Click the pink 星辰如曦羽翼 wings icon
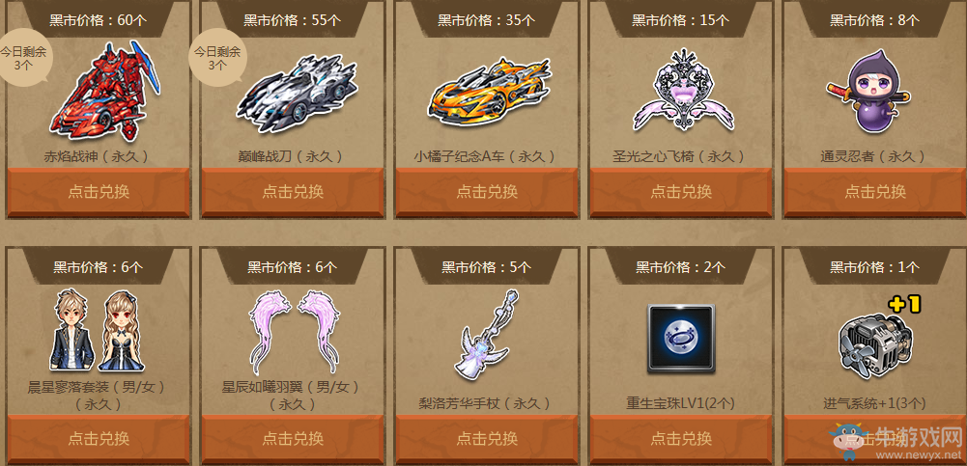The height and width of the screenshot is (466, 967). coord(294,332)
